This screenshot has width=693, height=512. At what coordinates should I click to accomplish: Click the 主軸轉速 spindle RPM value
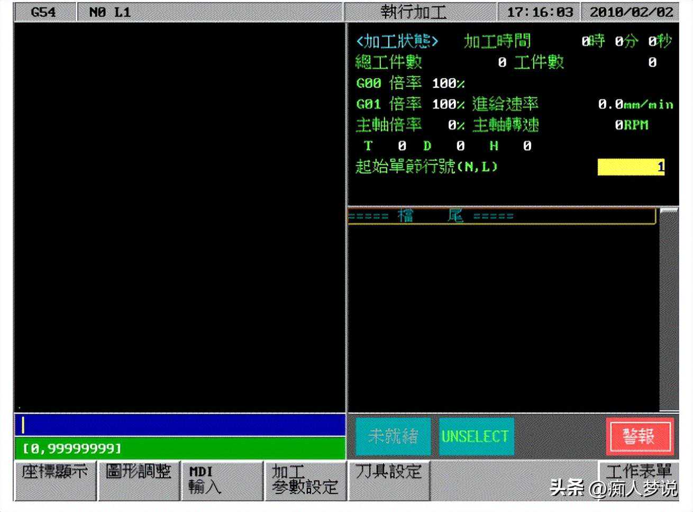pos(631,125)
